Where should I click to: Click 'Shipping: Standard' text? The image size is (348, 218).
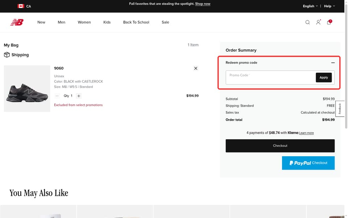[x=240, y=106]
